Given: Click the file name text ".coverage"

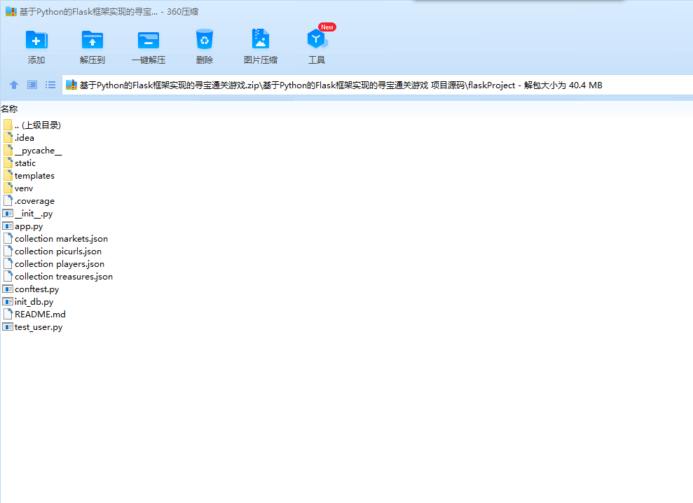Looking at the screenshot, I should [x=34, y=201].
